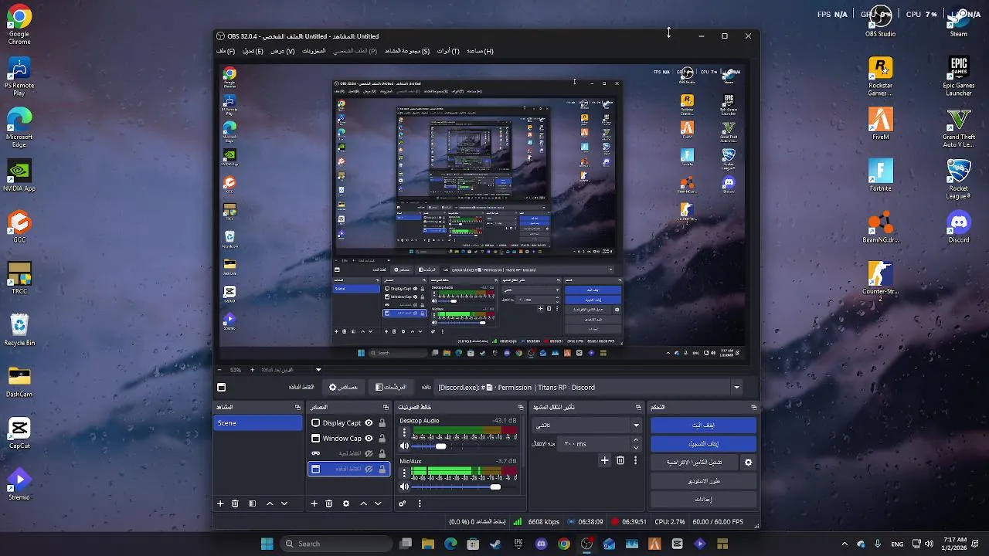Toggle the lock on the Window Cap source
The height and width of the screenshot is (556, 989).
point(382,438)
